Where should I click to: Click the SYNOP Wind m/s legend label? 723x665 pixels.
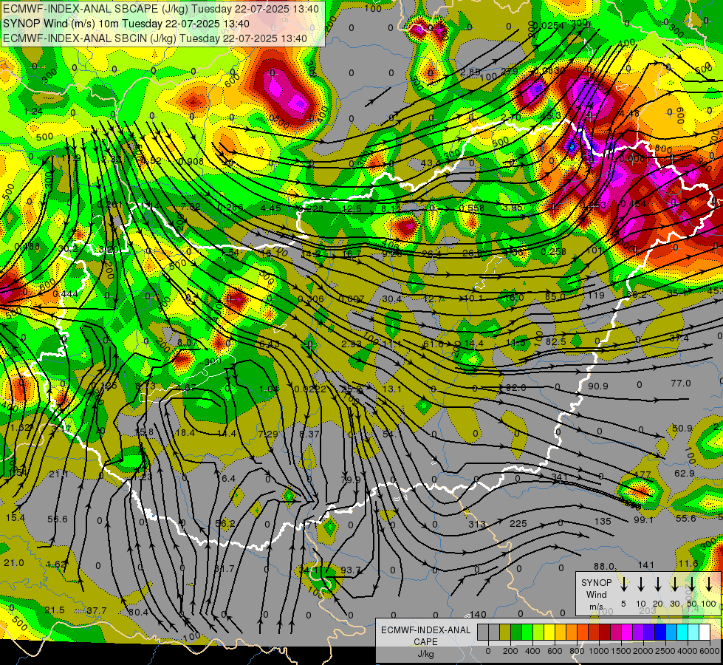pos(596,594)
